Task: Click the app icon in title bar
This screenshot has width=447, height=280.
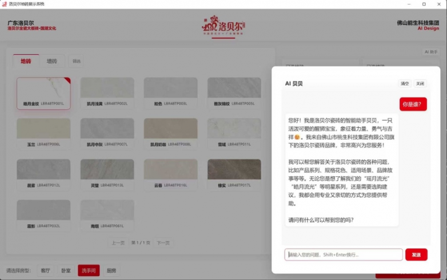Action: point(4,4)
